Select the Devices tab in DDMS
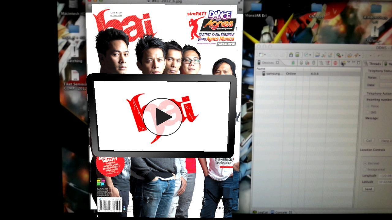 268,63
